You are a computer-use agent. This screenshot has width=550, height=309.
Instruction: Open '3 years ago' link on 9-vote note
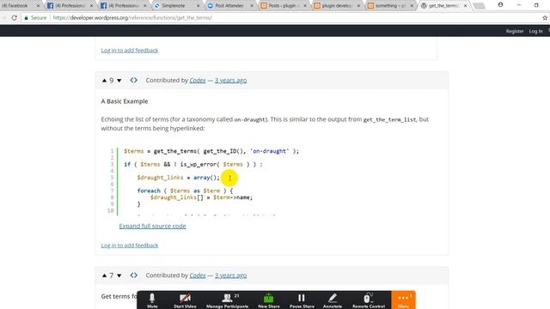pyautogui.click(x=230, y=80)
